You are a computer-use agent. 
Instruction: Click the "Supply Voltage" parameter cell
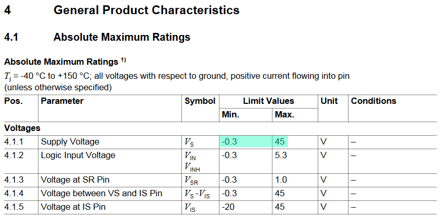tap(70, 141)
